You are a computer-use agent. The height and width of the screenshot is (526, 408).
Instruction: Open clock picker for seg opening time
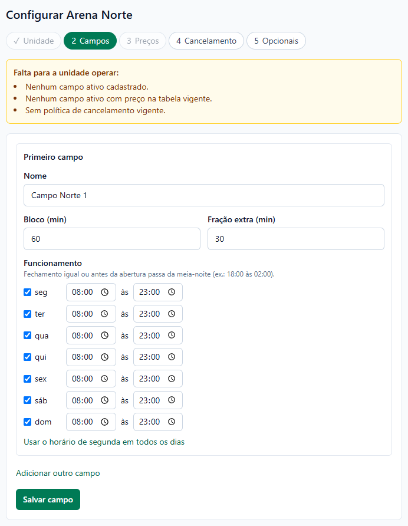coord(105,292)
